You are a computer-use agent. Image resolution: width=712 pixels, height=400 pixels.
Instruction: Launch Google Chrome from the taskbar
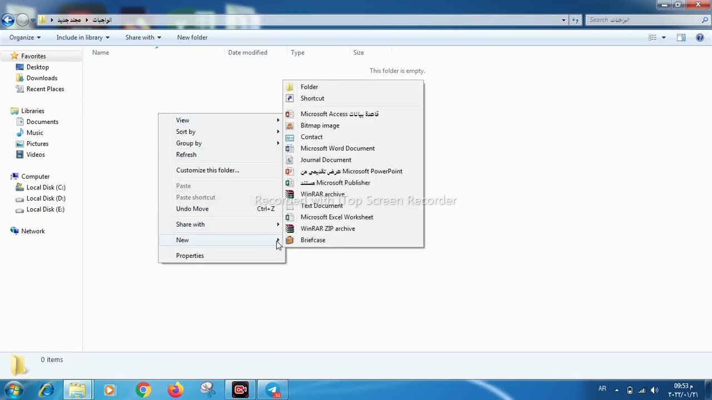tap(143, 390)
